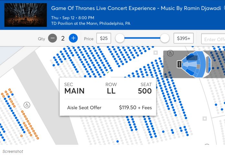Click the left price slider handle
Viewport: 225px width, 158px height.
[x=120, y=38]
